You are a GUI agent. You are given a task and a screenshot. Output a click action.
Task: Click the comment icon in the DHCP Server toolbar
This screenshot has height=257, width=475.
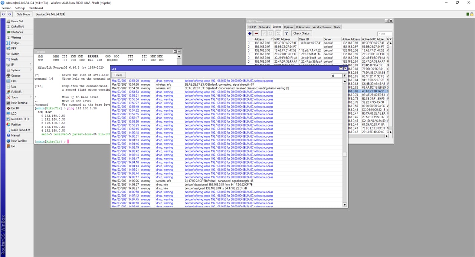[x=279, y=33]
